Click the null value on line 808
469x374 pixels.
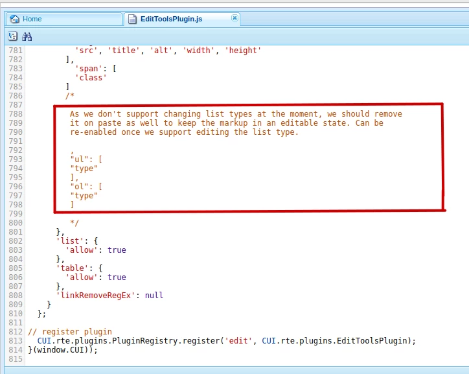(154, 296)
